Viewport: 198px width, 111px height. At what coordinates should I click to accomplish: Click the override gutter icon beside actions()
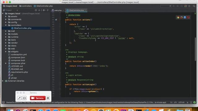56,20
